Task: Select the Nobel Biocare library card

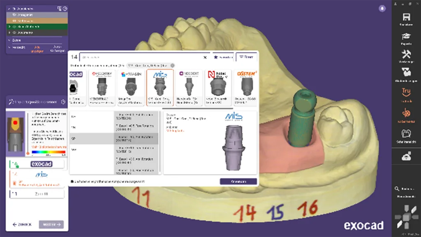Action: (x=218, y=87)
